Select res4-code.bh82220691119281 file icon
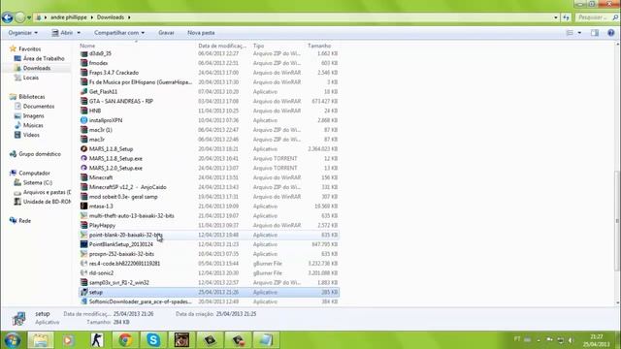This screenshot has width=621, height=349. click(84, 263)
